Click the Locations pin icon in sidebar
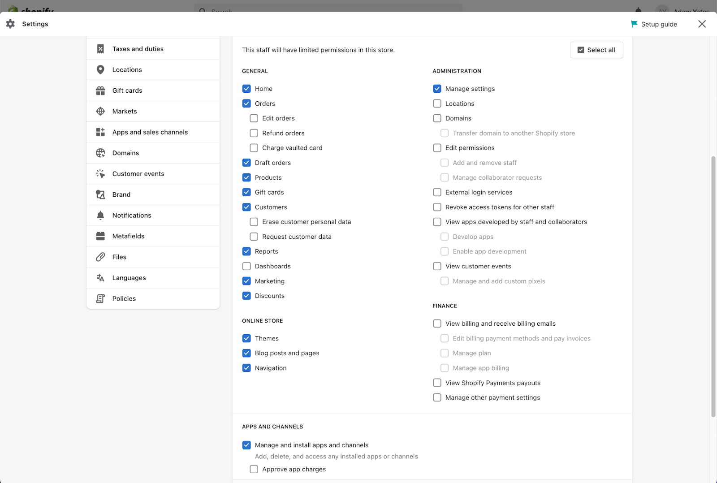The height and width of the screenshot is (483, 717). (x=100, y=70)
